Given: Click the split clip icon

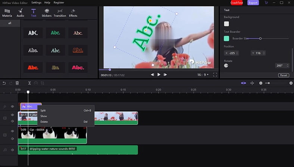Looking at the screenshot, I should 29,83.
